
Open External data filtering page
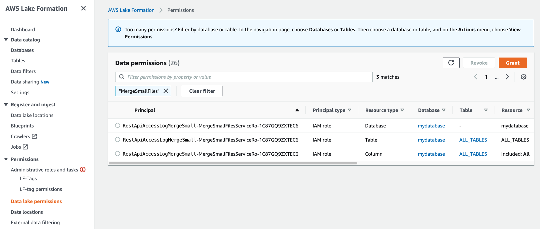(x=35, y=222)
